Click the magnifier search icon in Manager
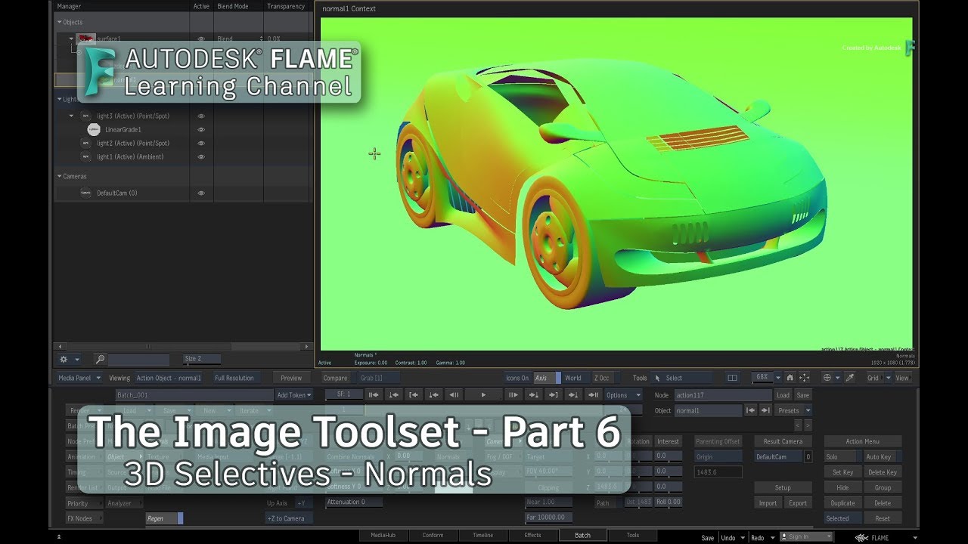 pyautogui.click(x=100, y=360)
